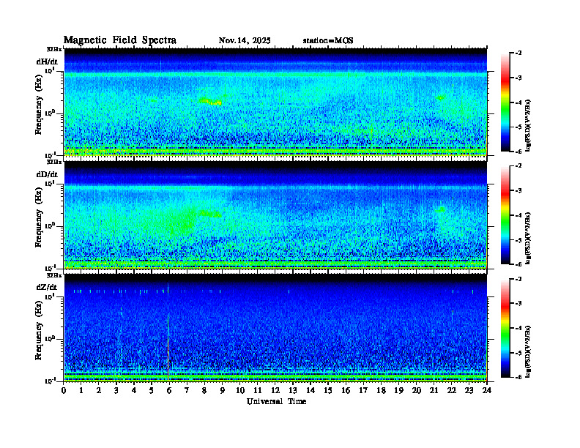Click the hour "5" tick label
This screenshot has height=448, width=580.
coord(152,390)
